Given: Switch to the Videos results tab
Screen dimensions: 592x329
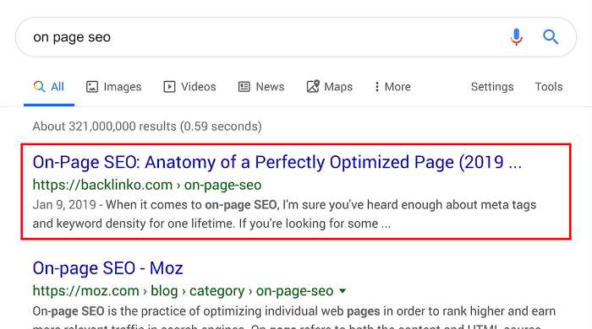Looking at the screenshot, I should point(189,87).
